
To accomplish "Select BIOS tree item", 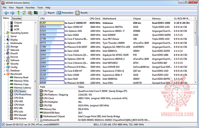I will click(17, 26).
